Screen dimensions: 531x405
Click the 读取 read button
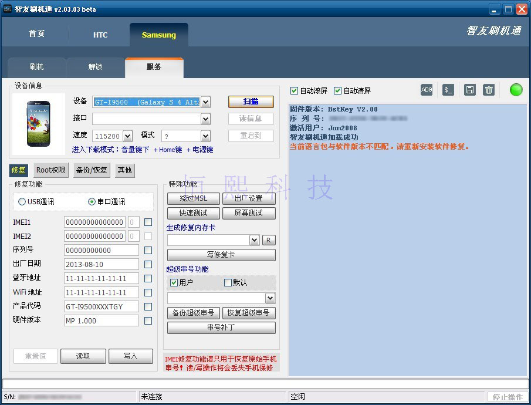pos(83,356)
